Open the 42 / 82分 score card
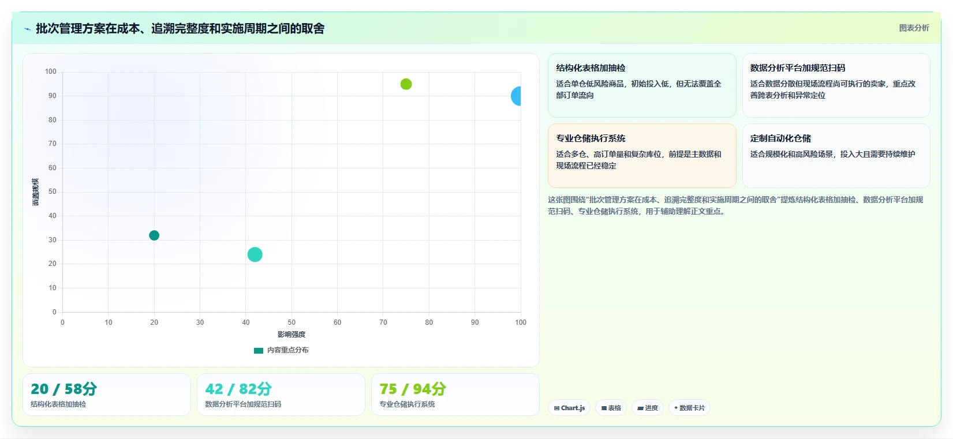Screen dimensions: 953x439 click(281, 395)
